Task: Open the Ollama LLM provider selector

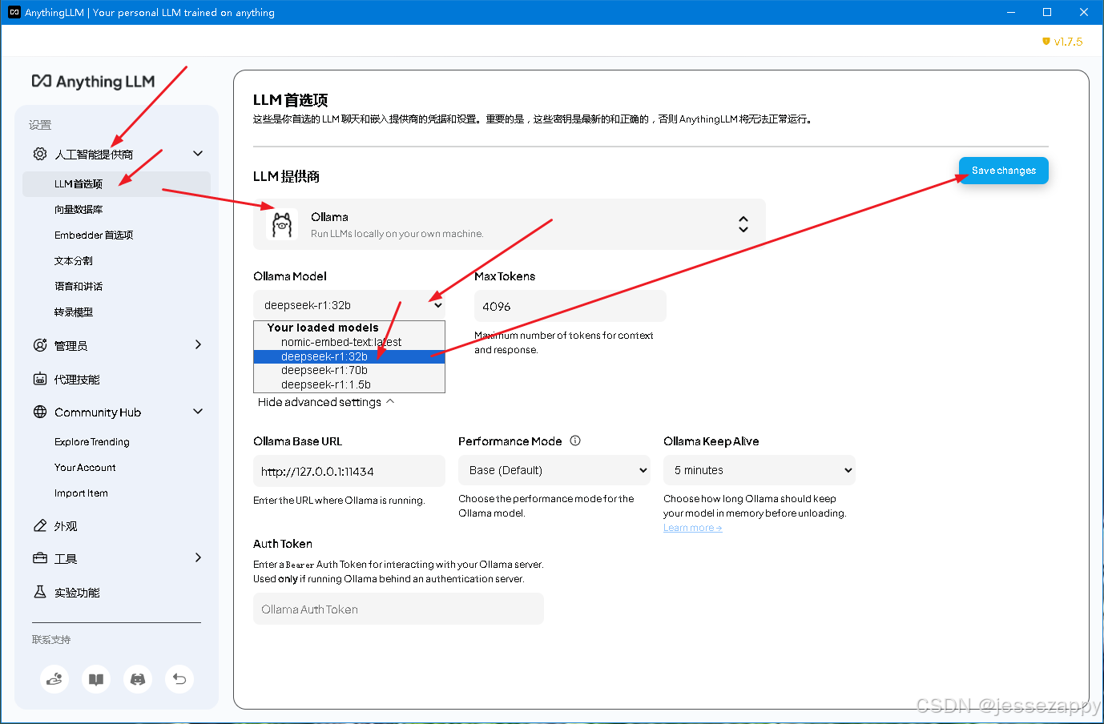Action: 510,224
